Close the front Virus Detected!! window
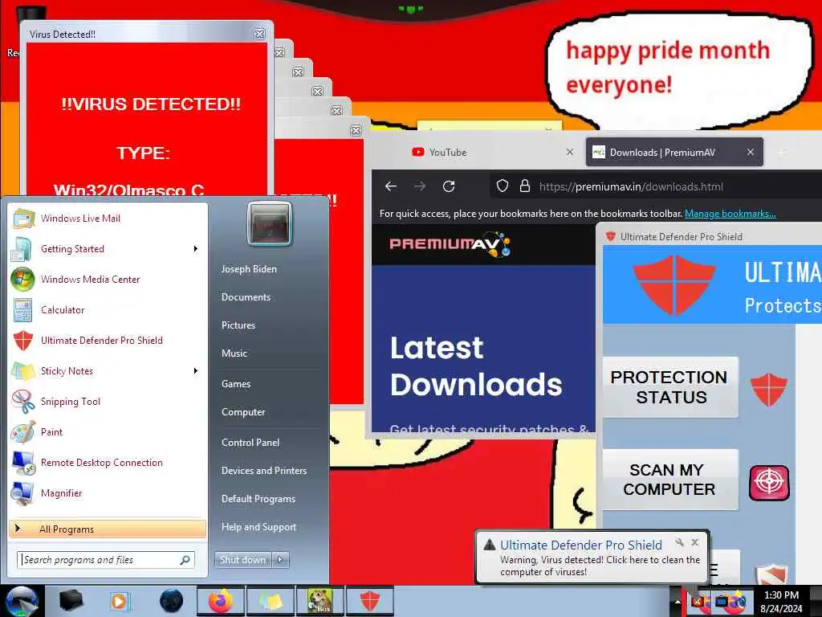The image size is (822, 617). pyautogui.click(x=259, y=34)
